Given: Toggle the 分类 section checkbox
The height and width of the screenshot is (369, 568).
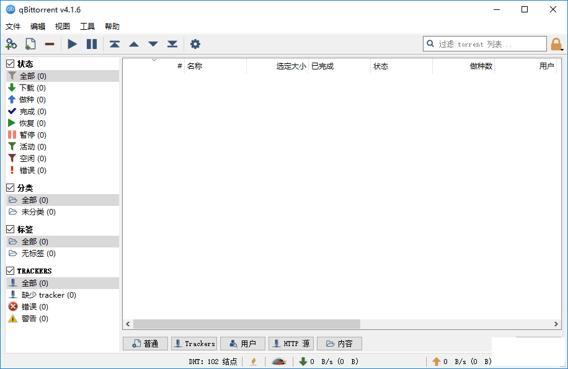Looking at the screenshot, I should pos(11,187).
